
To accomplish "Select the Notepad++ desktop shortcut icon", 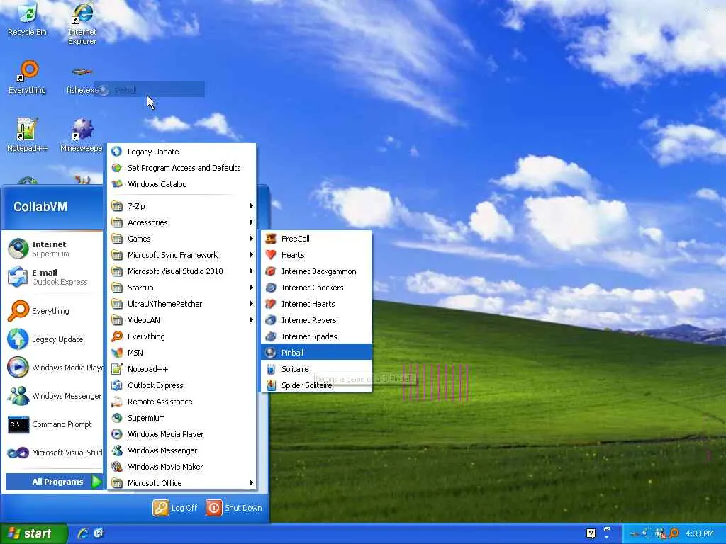I will click(x=27, y=135).
